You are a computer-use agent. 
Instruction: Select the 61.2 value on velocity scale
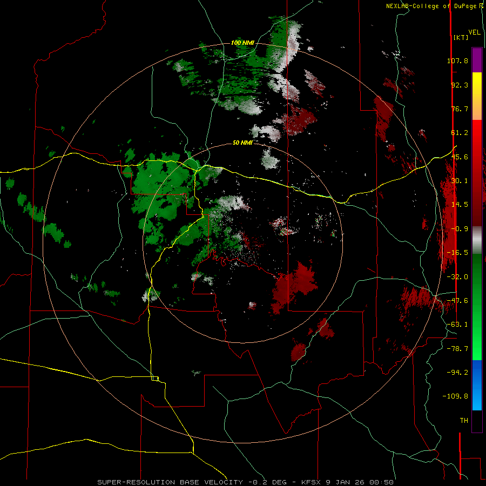460,133
